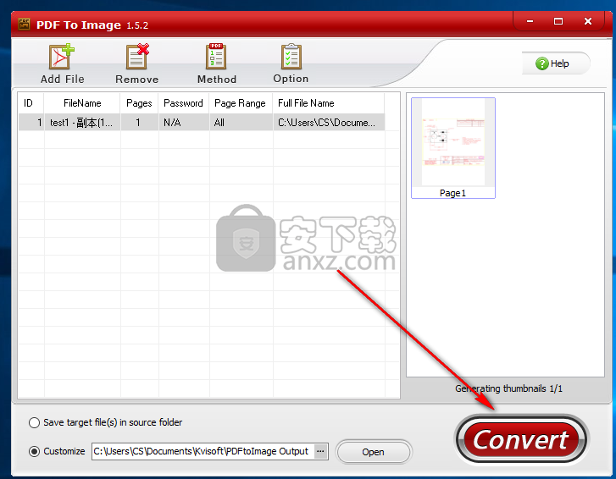Click the Open folder button
Viewport: 616px width, 479px height.
(x=373, y=452)
